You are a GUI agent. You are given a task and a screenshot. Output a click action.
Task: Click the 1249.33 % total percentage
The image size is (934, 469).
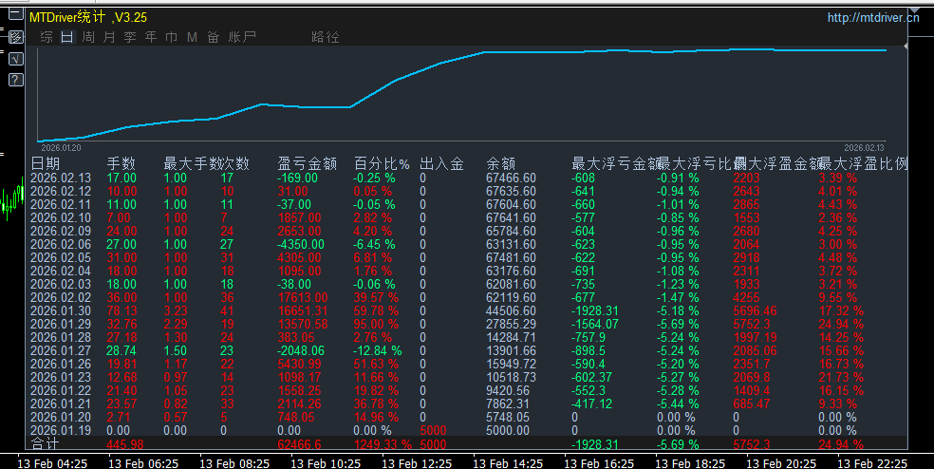[383, 444]
